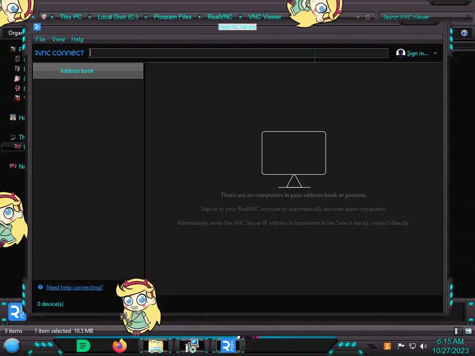This screenshot has width=475, height=356.
Task: Expand the Explorer address bar history dropdown
Action: click(x=358, y=17)
